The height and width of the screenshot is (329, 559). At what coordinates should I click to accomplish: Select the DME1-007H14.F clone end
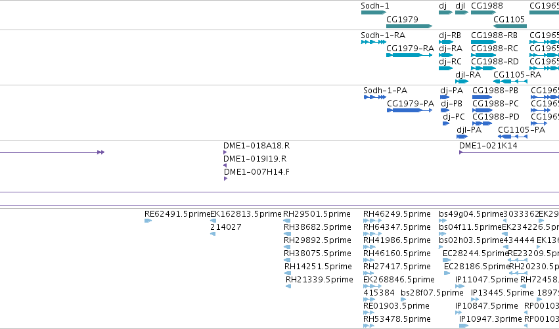point(226,179)
